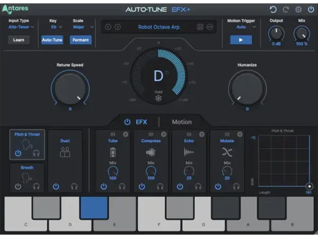
Task: Solo Compress with headphones icon
Action: click(160, 186)
